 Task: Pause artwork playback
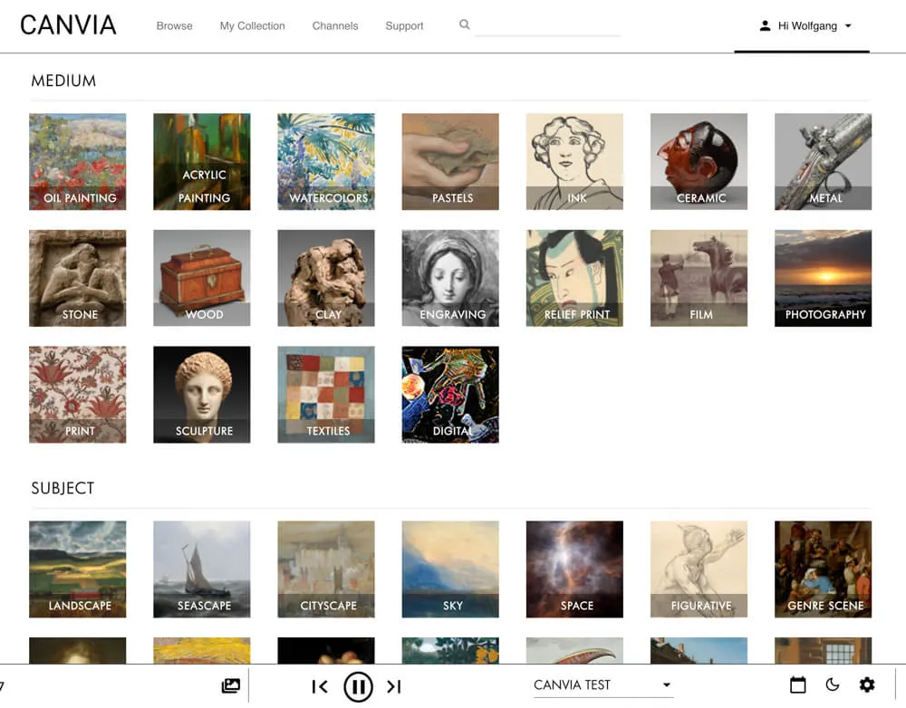[x=358, y=686]
